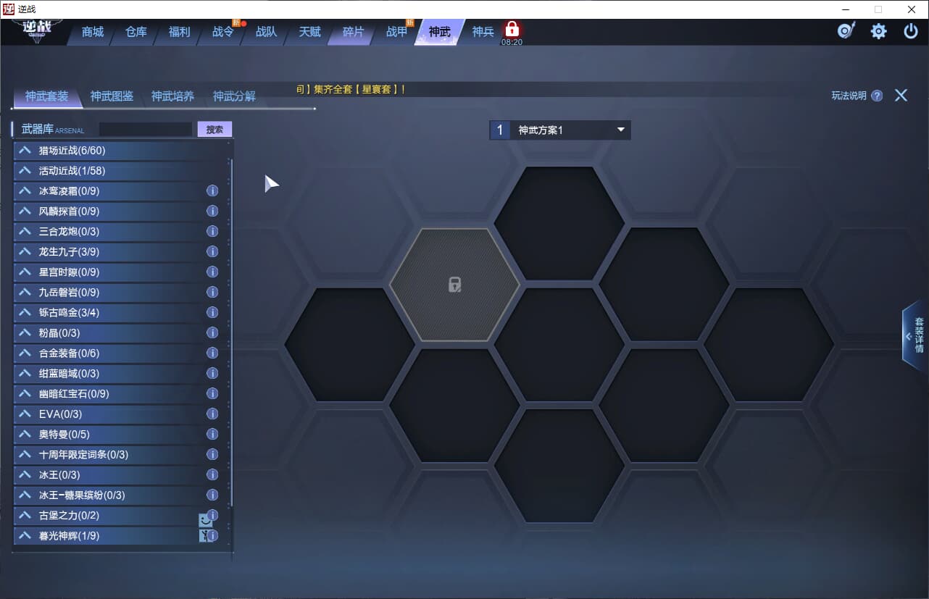The width and height of the screenshot is (929, 599).
Task: Open the 天赋 talent tab
Action: tap(310, 32)
